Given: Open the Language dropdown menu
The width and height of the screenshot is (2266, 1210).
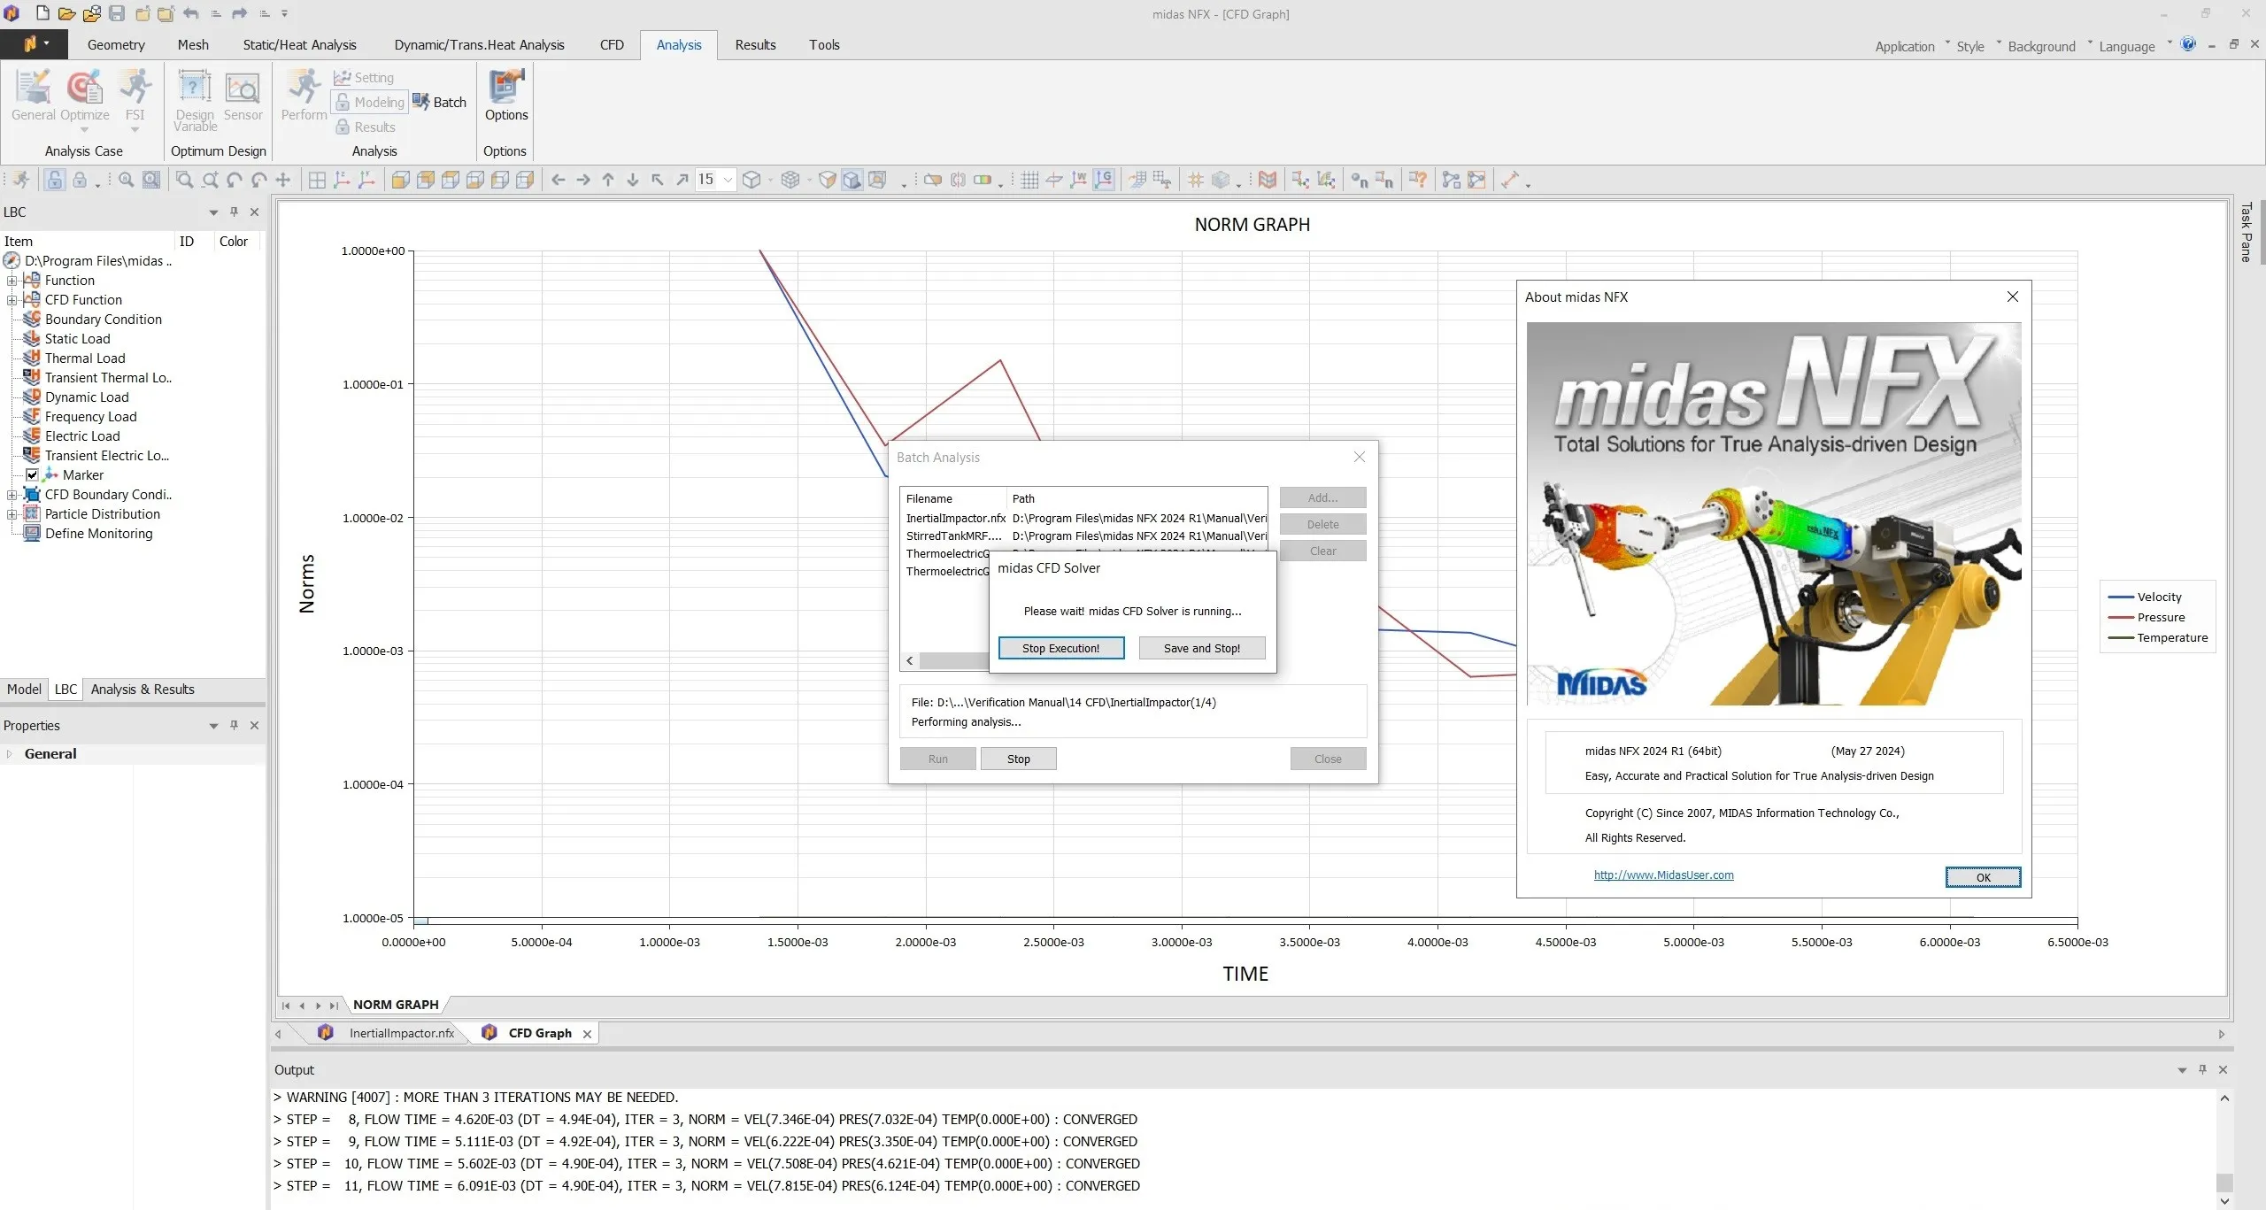Looking at the screenshot, I should point(2135,46).
